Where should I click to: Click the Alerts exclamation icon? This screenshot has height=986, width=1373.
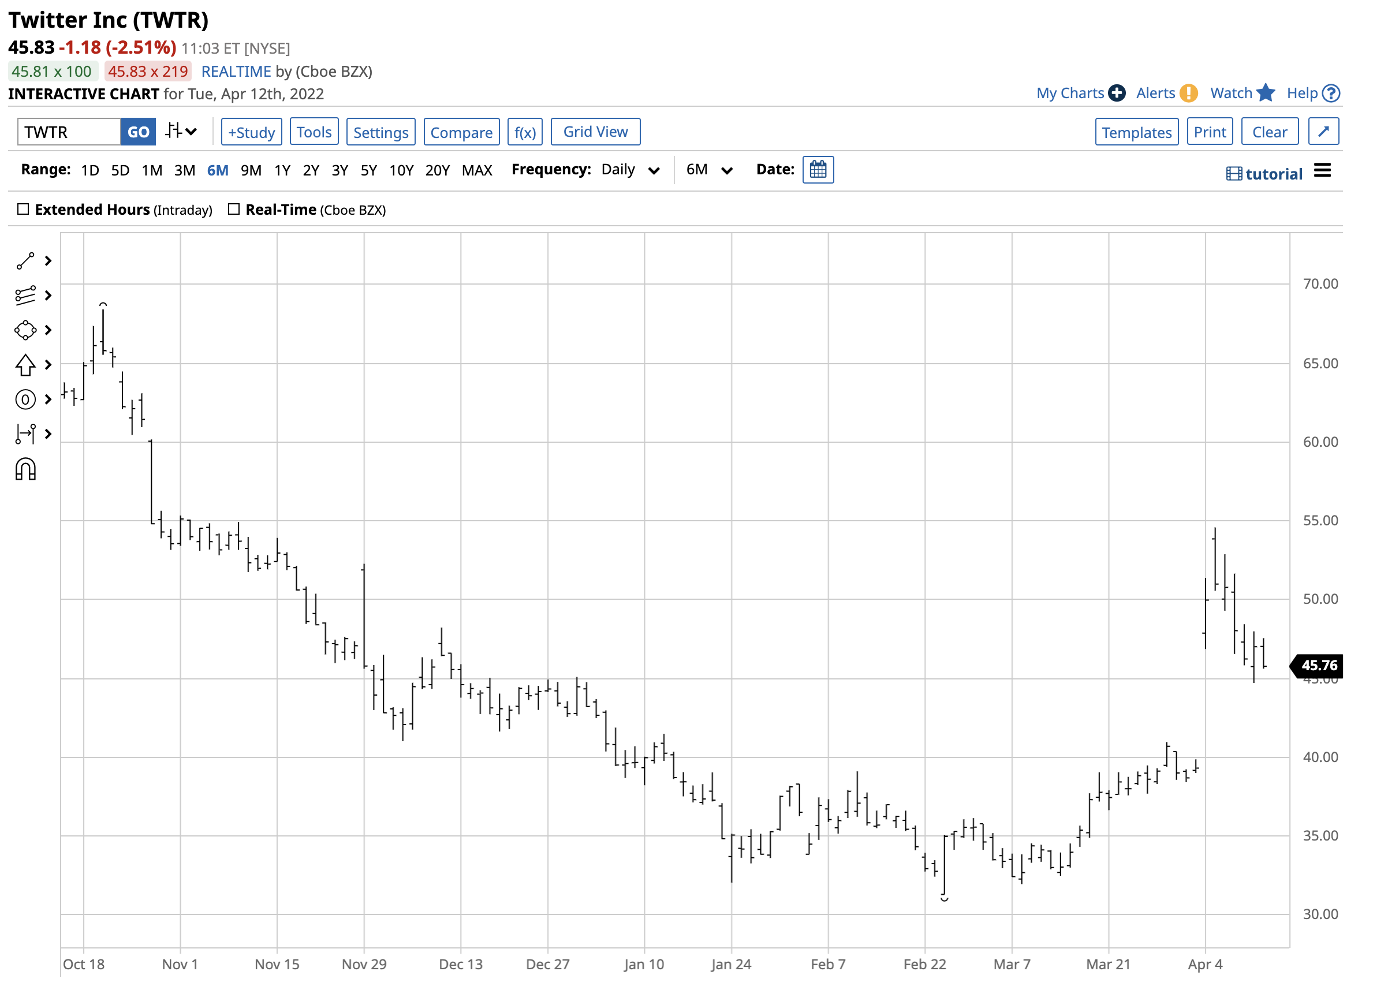(1189, 93)
